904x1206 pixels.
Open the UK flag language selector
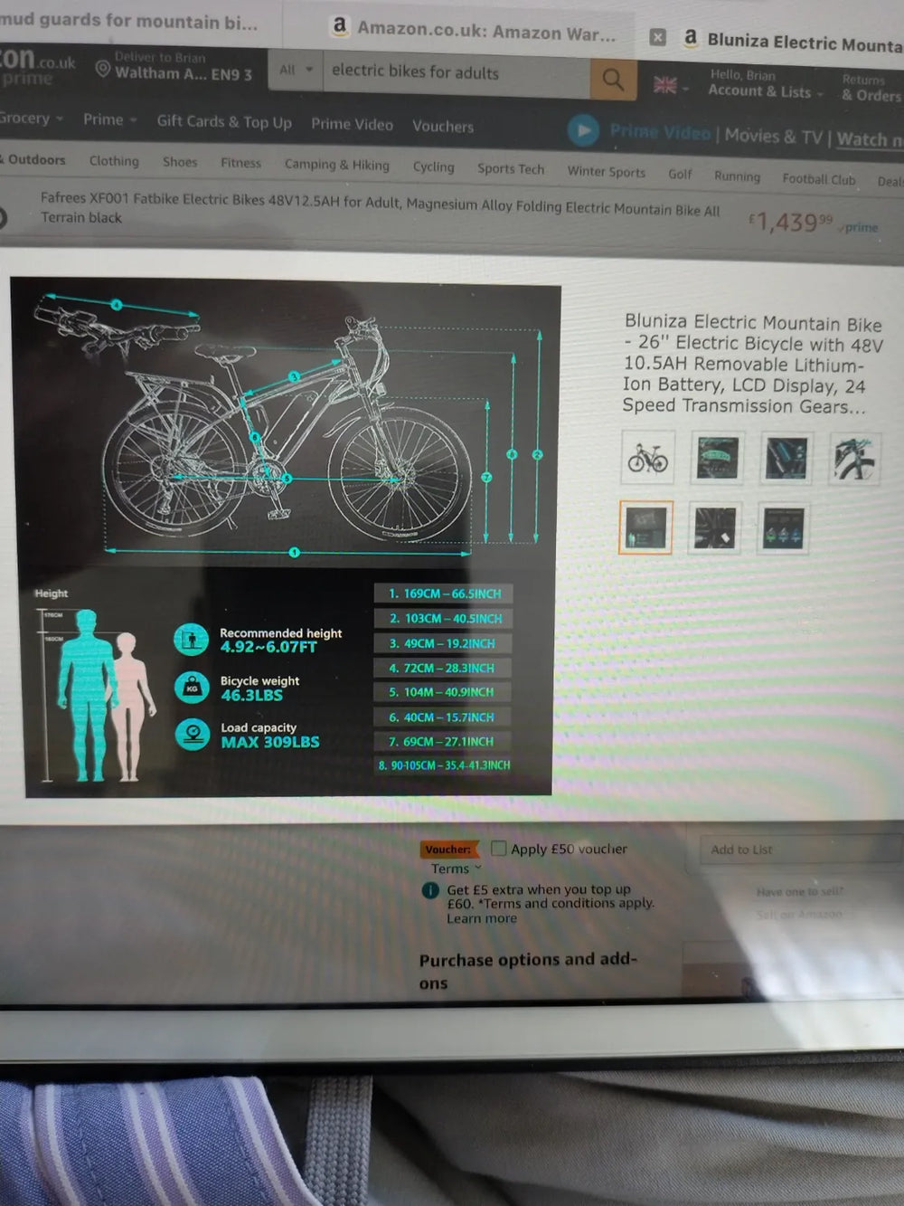(x=670, y=86)
